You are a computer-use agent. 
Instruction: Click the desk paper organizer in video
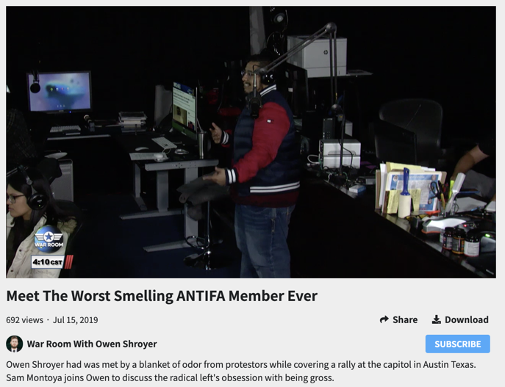coord(412,187)
